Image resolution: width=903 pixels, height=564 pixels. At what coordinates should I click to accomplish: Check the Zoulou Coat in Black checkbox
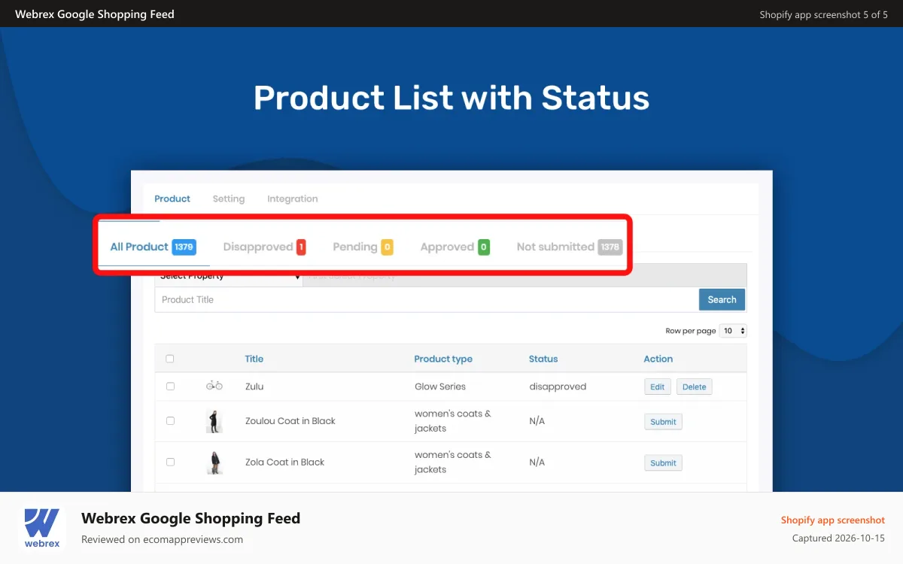pyautogui.click(x=170, y=421)
